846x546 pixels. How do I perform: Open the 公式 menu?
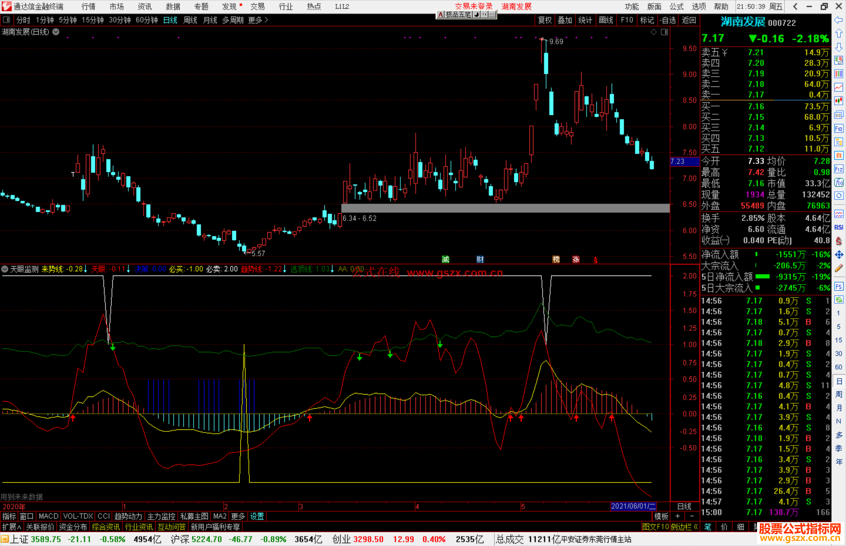coord(676,7)
